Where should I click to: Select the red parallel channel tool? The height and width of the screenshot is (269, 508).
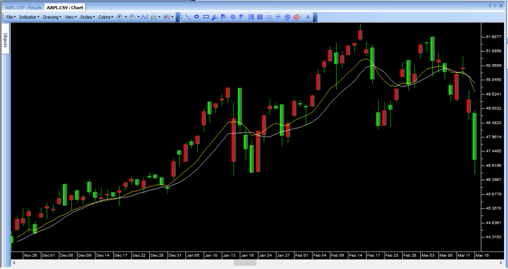pos(296,17)
